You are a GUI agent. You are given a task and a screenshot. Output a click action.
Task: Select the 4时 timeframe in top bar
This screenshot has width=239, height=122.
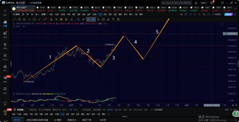coord(84,15)
